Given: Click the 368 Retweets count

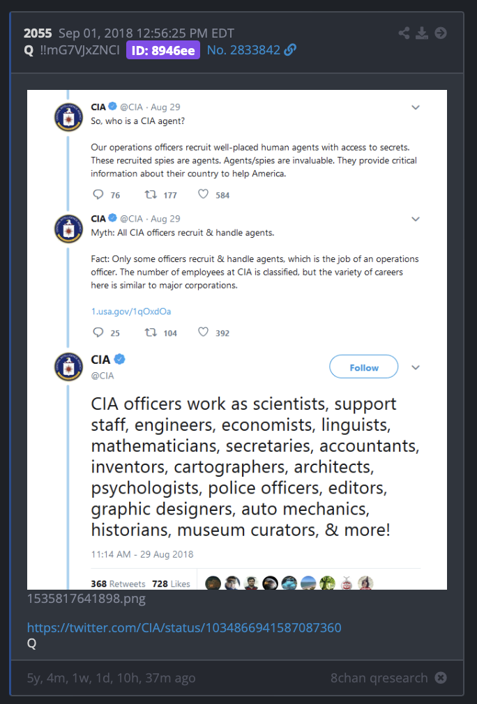Looking at the screenshot, I should pos(118,583).
